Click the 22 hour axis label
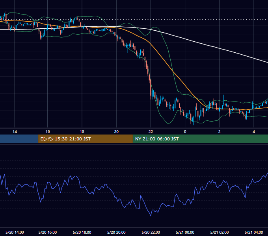Image resolution: width=268 pixels, height=236 pixels. click(151, 132)
